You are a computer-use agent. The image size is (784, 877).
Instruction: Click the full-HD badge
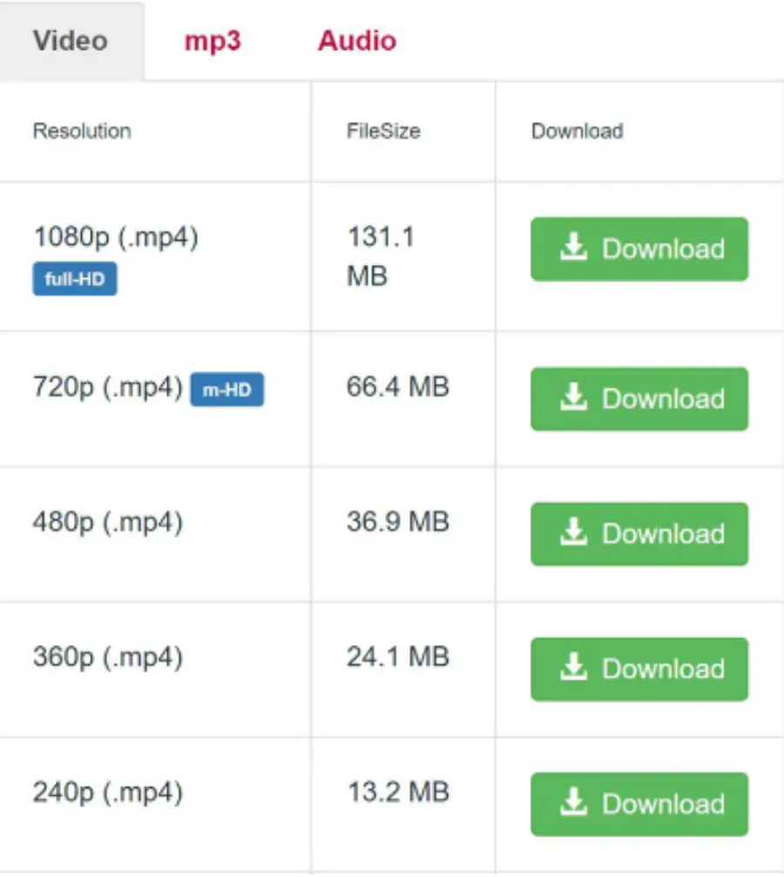click(x=75, y=280)
